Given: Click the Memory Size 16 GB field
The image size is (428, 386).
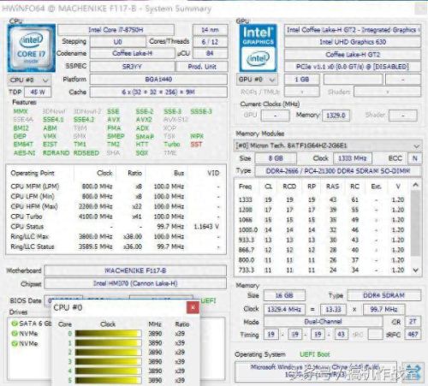Looking at the screenshot, I should (x=284, y=295).
